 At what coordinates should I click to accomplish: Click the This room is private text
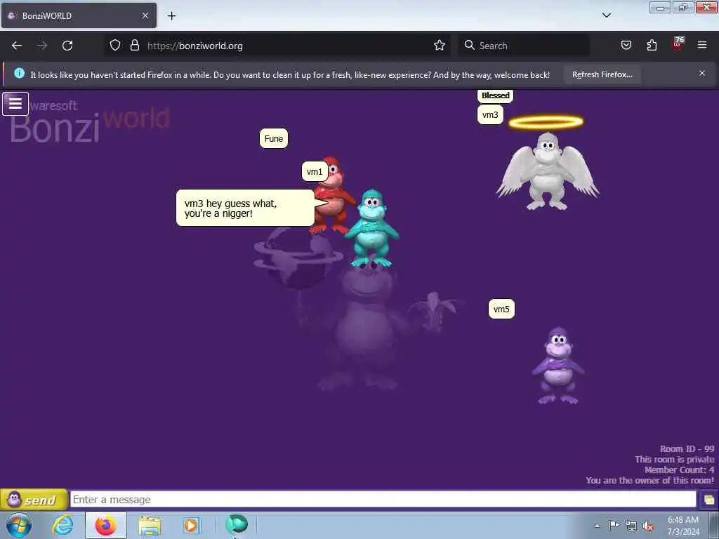click(x=675, y=459)
